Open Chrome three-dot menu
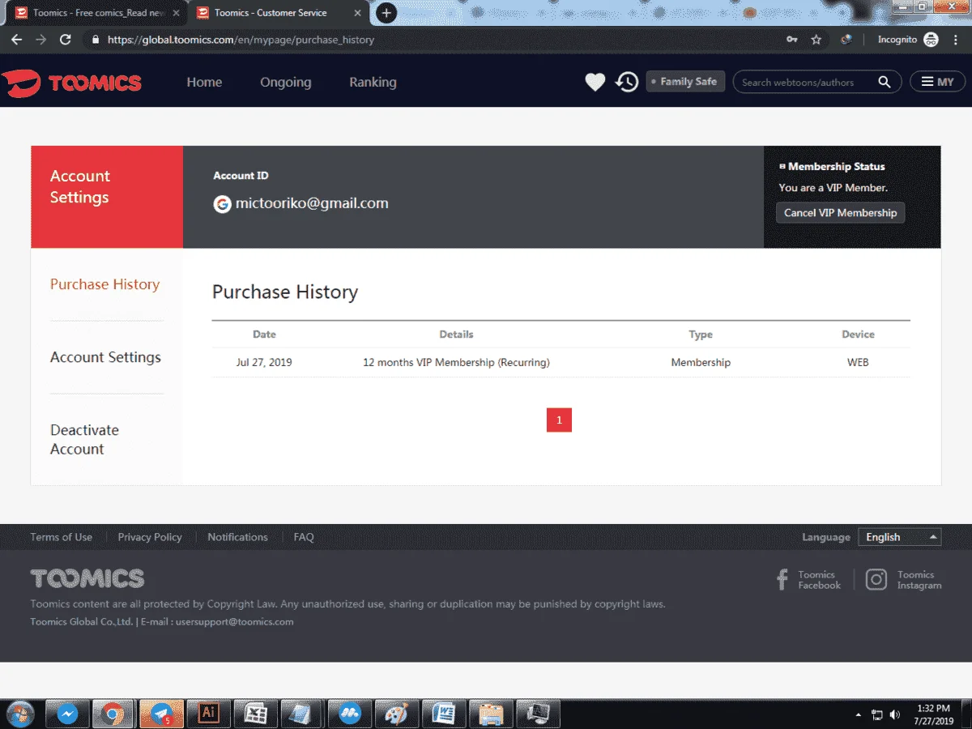This screenshot has width=972, height=729. tap(956, 39)
